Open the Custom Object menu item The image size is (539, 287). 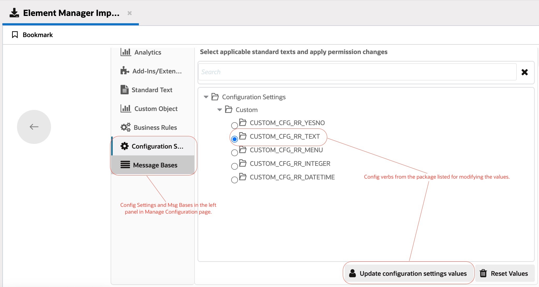pyautogui.click(x=156, y=109)
